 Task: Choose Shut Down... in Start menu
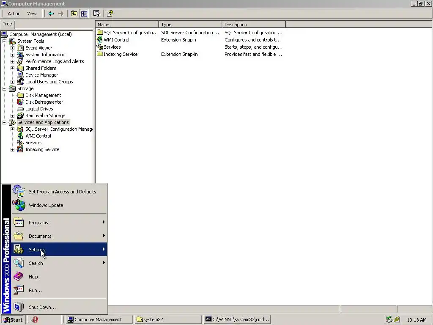[59, 307]
